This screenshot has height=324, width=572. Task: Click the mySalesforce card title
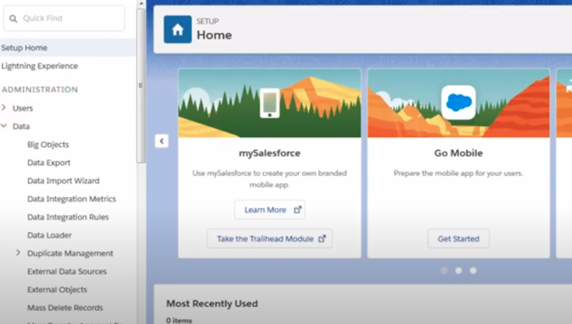click(269, 153)
